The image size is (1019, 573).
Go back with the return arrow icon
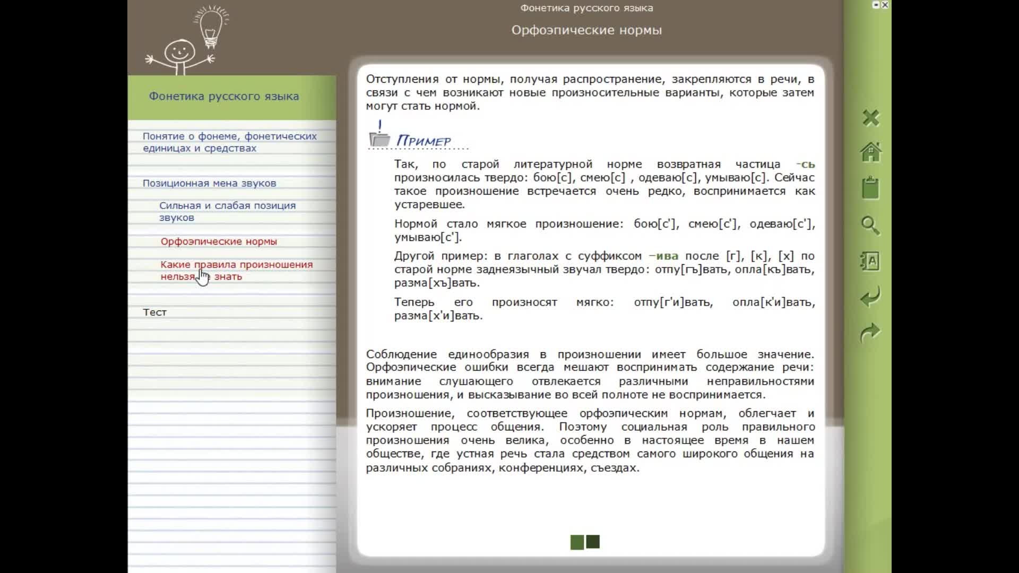coord(870,297)
